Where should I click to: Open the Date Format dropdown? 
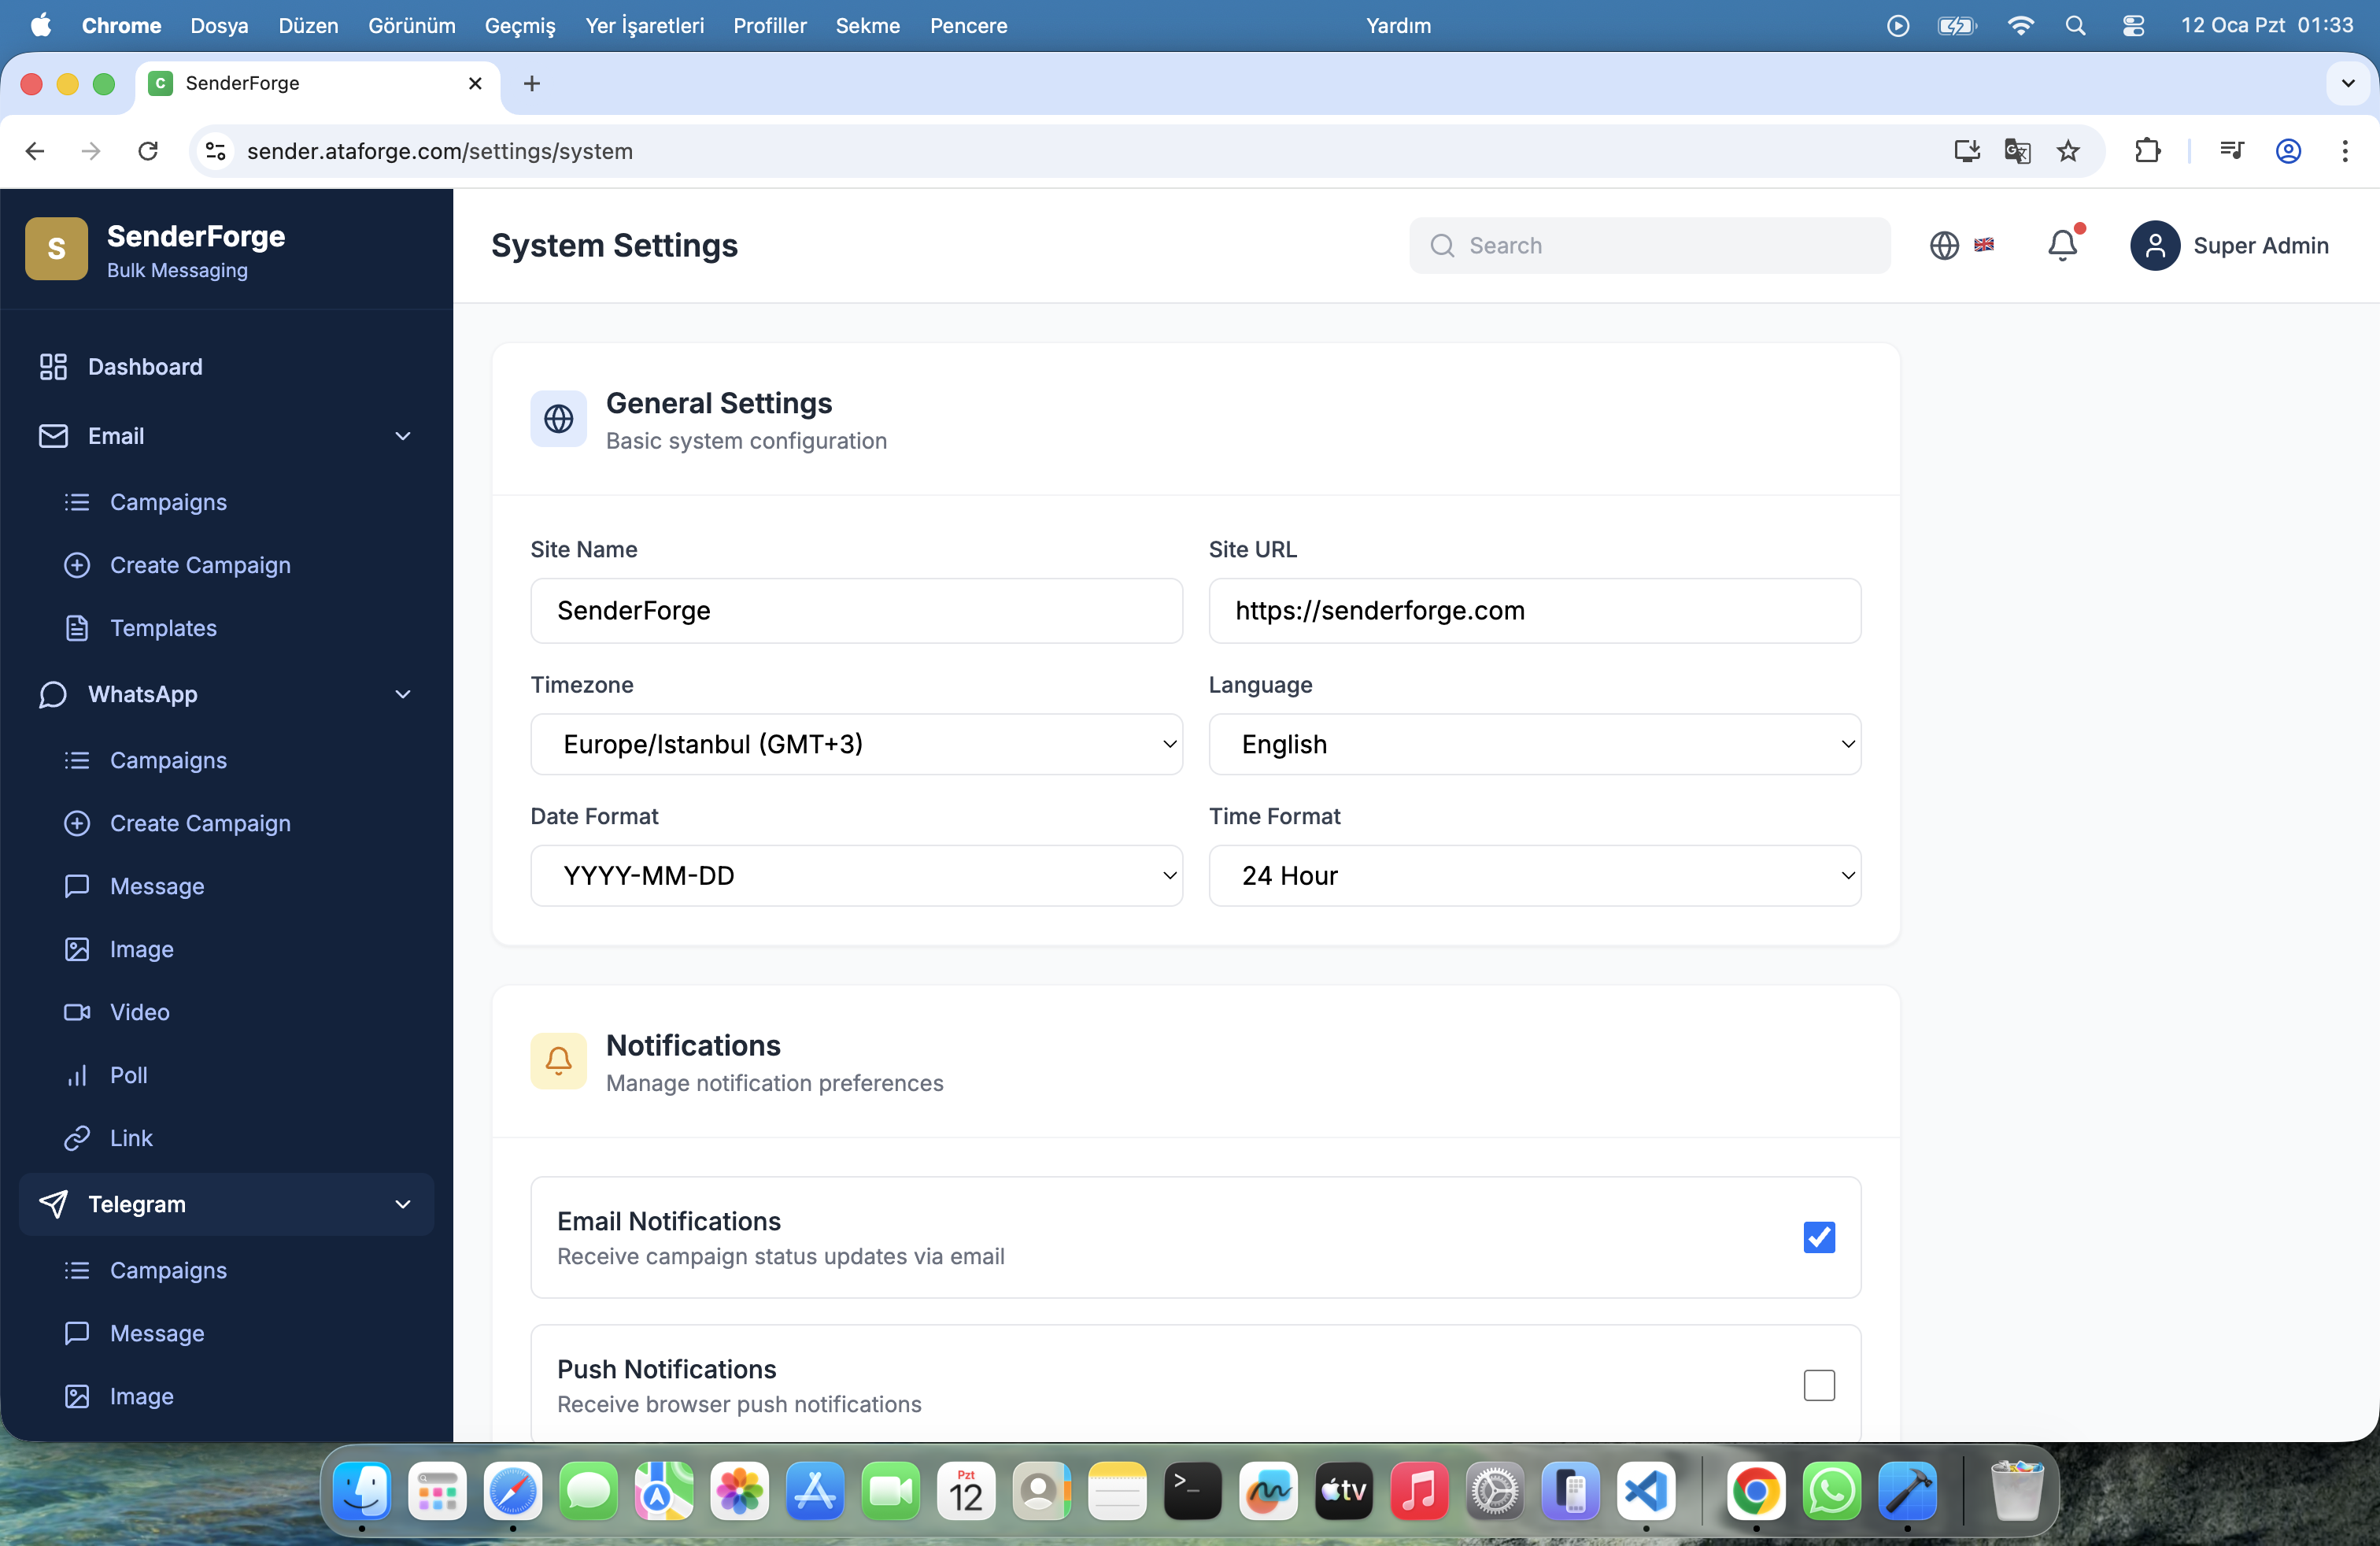(856, 875)
